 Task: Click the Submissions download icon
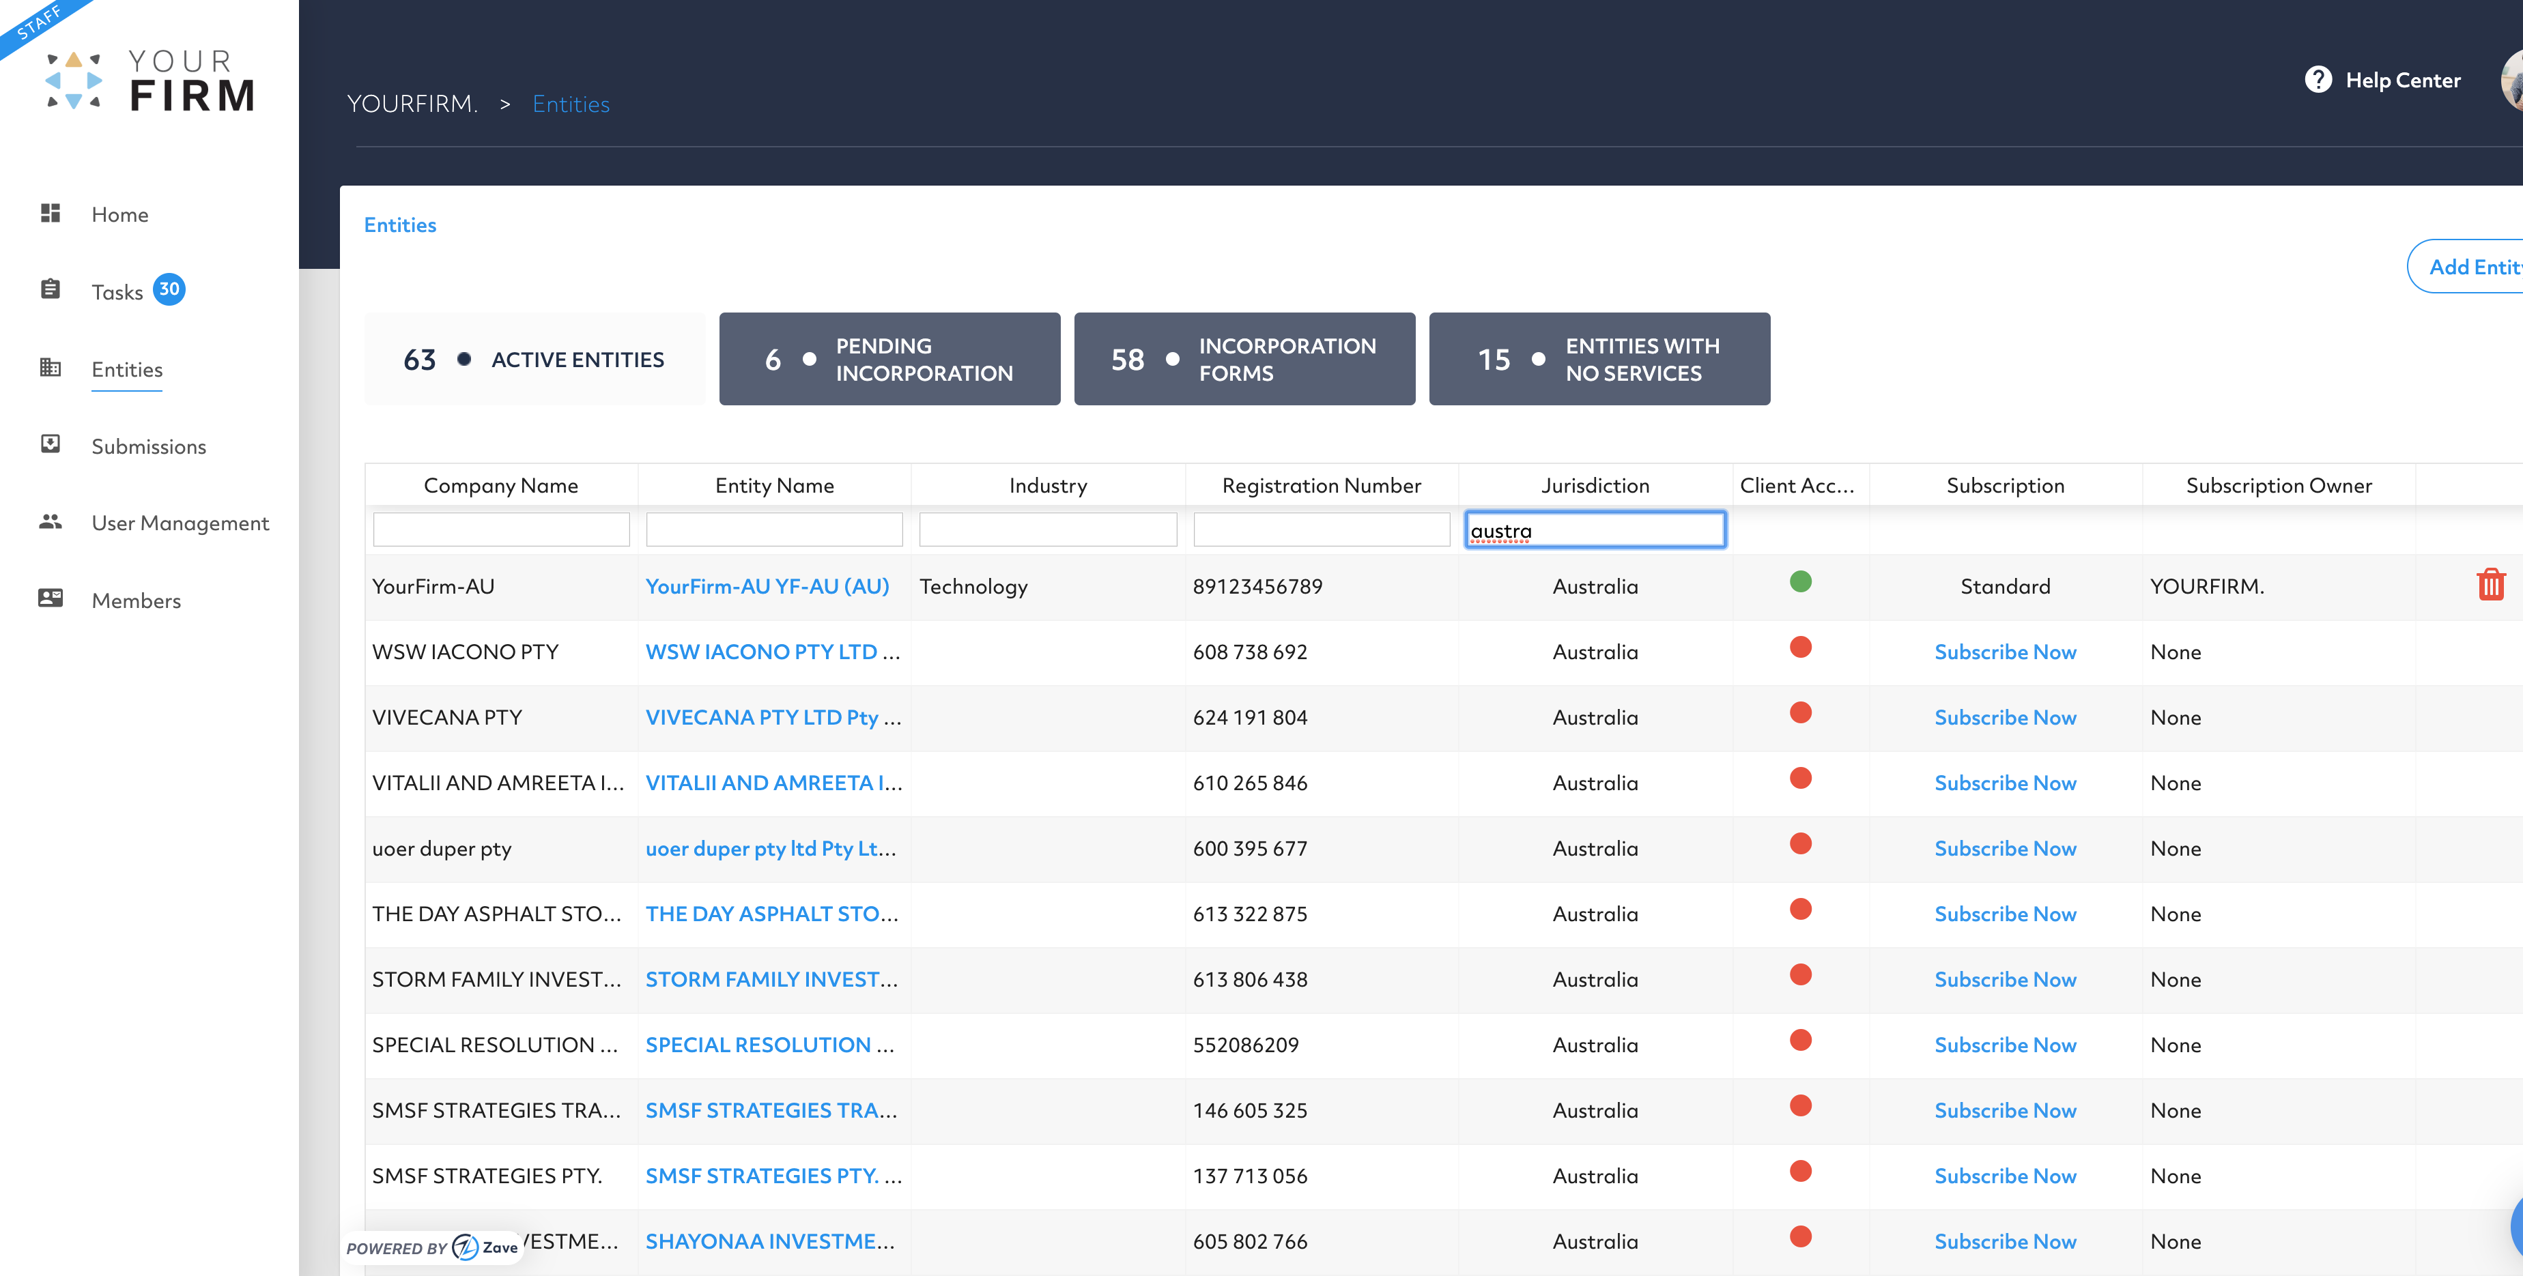[50, 445]
